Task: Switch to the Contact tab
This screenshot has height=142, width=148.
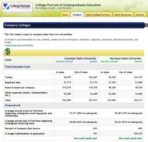Action: click(140, 15)
